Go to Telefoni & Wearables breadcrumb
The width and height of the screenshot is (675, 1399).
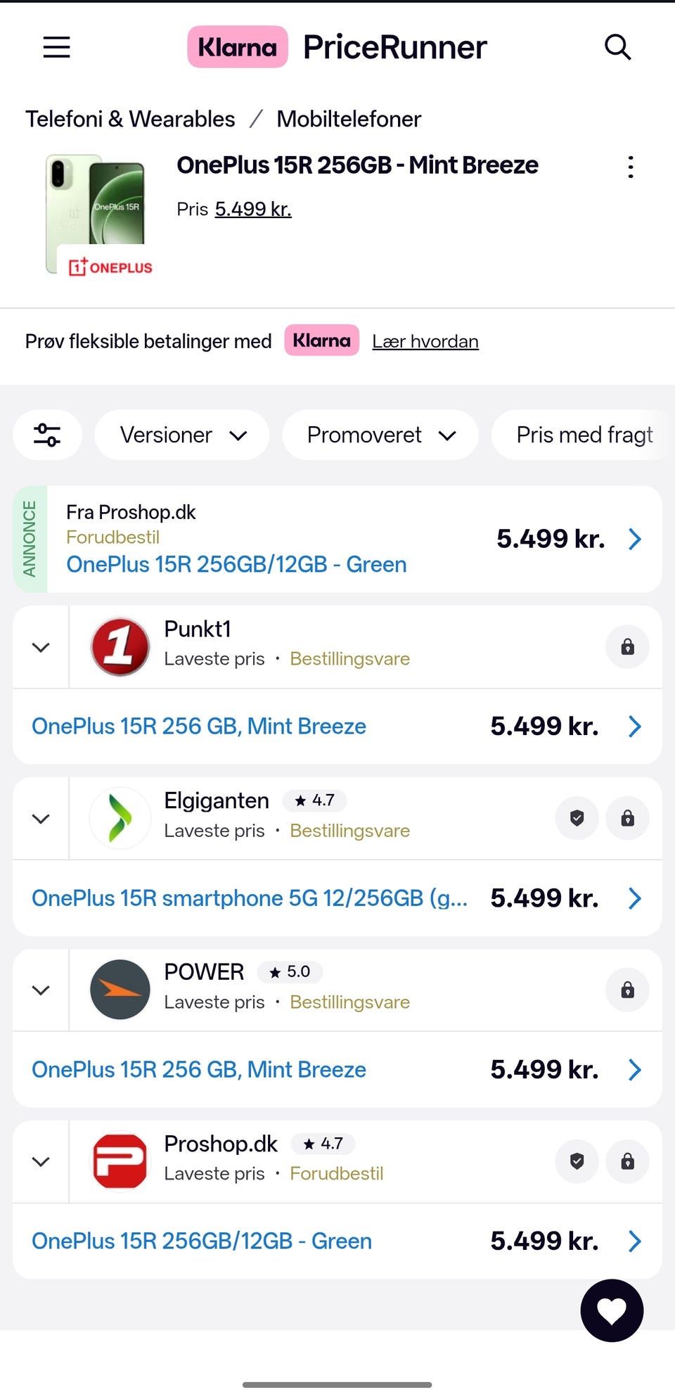(130, 119)
